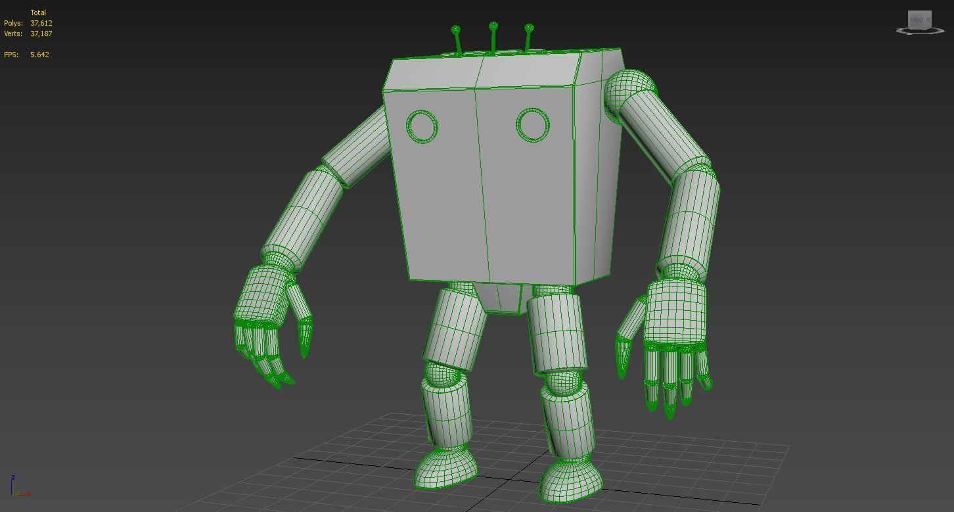Click the 'FPS:' label
Screen dimensions: 954x512
(x=11, y=55)
